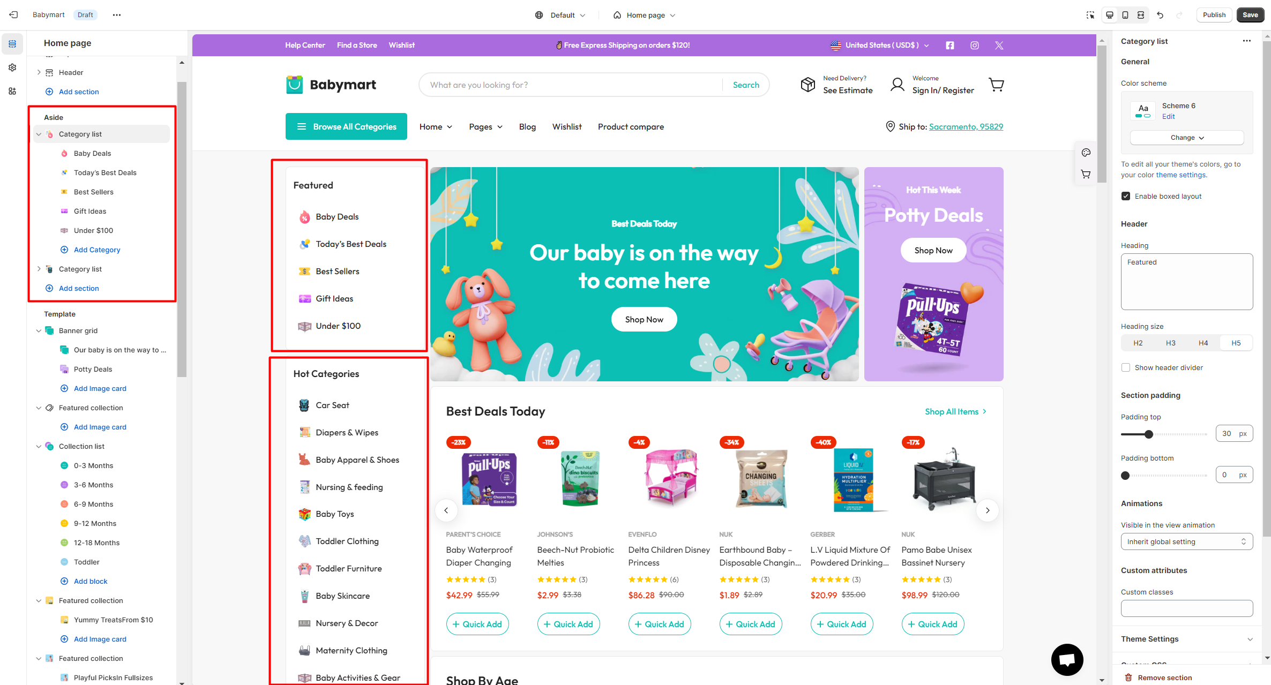Image resolution: width=1271 pixels, height=685 pixels.
Task: Click the Facebook icon in announcement bar
Action: click(950, 46)
